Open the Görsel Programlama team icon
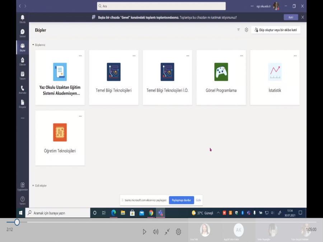Image resolution: width=323 pixels, height=242 pixels. 221,72
